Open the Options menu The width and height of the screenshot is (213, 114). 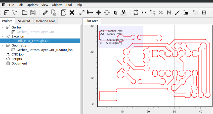(32, 5)
